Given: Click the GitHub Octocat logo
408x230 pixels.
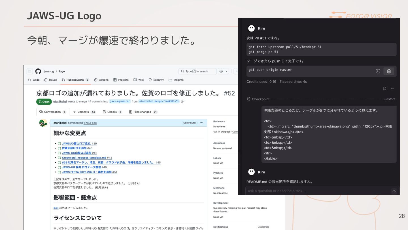Looking at the screenshot, I should [38, 71].
